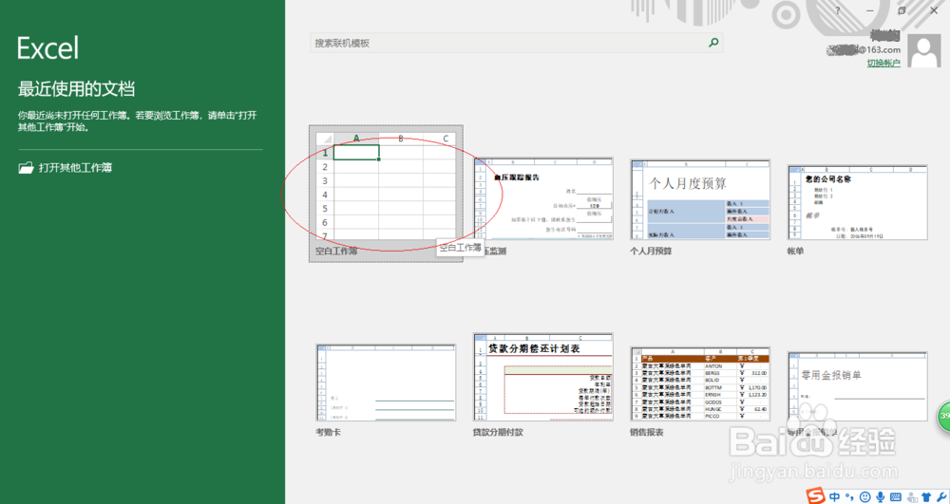Click the 销售报表 caption text
The height and width of the screenshot is (504, 950).
(x=646, y=432)
